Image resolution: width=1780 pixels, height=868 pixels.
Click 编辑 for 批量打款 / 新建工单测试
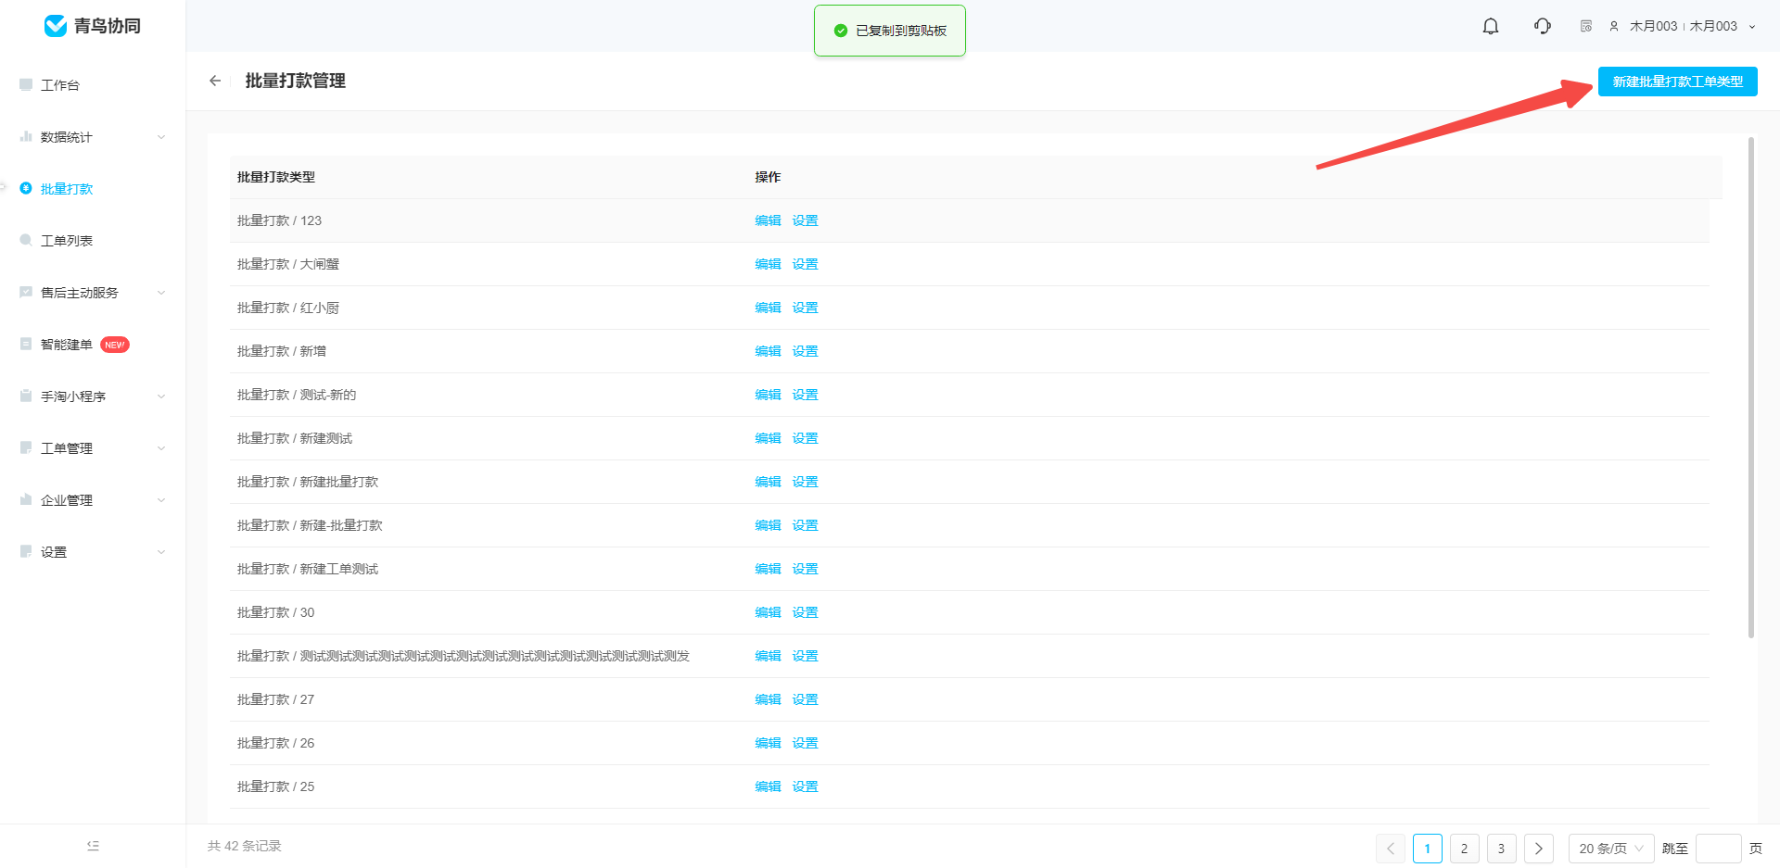pos(768,569)
